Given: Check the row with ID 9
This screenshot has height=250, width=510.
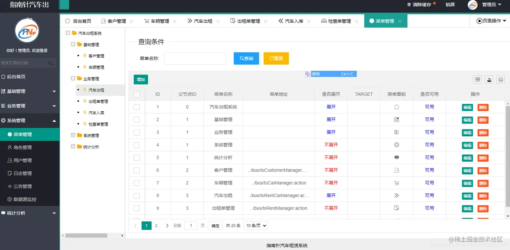Looking at the screenshot, I should click(137, 208).
